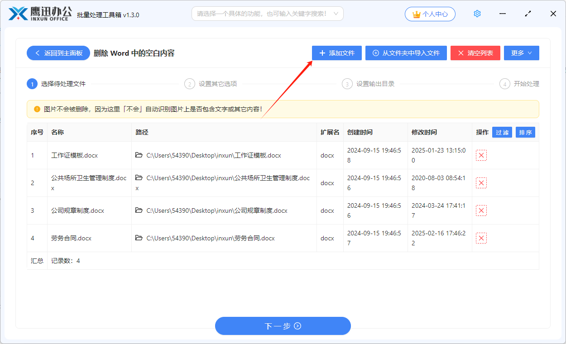The height and width of the screenshot is (344, 566).
Task: Click the 添加文件 button
Action: 336,53
